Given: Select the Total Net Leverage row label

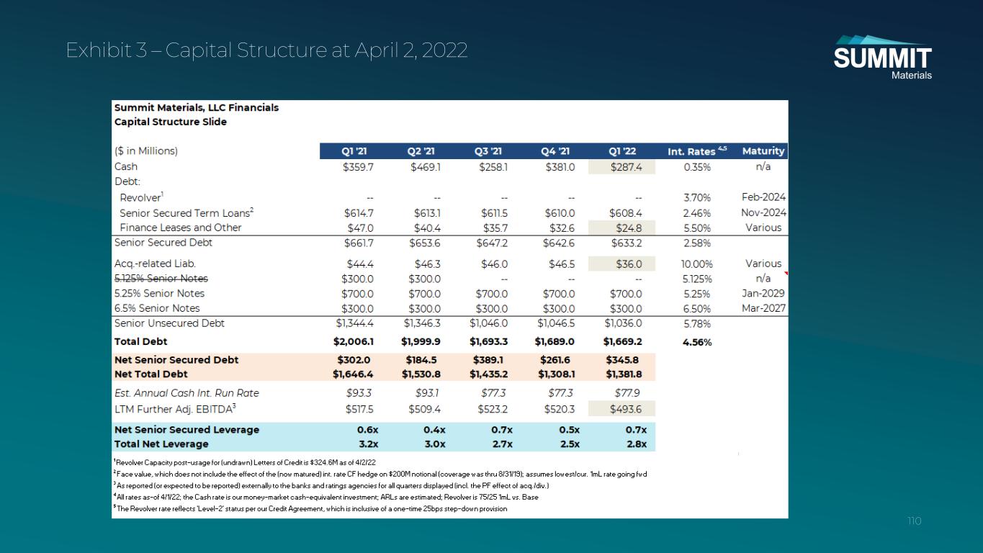Looking at the screenshot, I should click(x=161, y=444).
